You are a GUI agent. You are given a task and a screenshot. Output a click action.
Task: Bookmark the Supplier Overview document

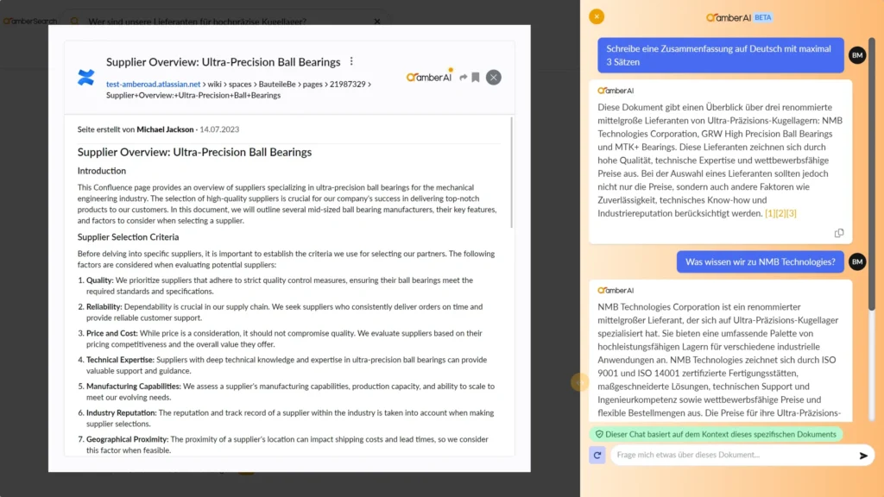coord(476,78)
